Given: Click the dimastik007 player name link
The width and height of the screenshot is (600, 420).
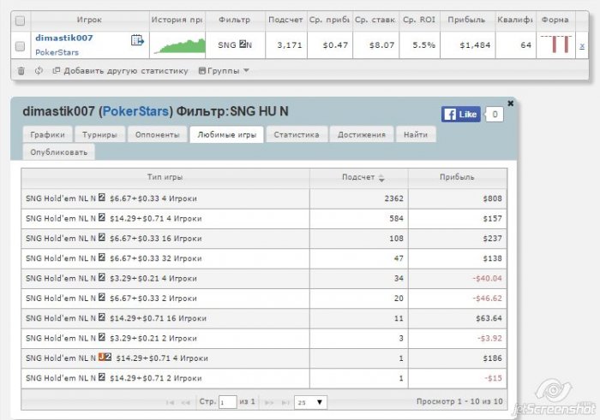Looking at the screenshot, I should [x=64, y=38].
